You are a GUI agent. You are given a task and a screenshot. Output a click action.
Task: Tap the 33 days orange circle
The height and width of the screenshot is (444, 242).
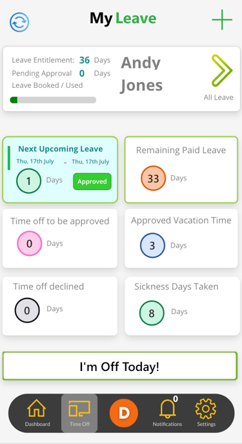point(153,178)
